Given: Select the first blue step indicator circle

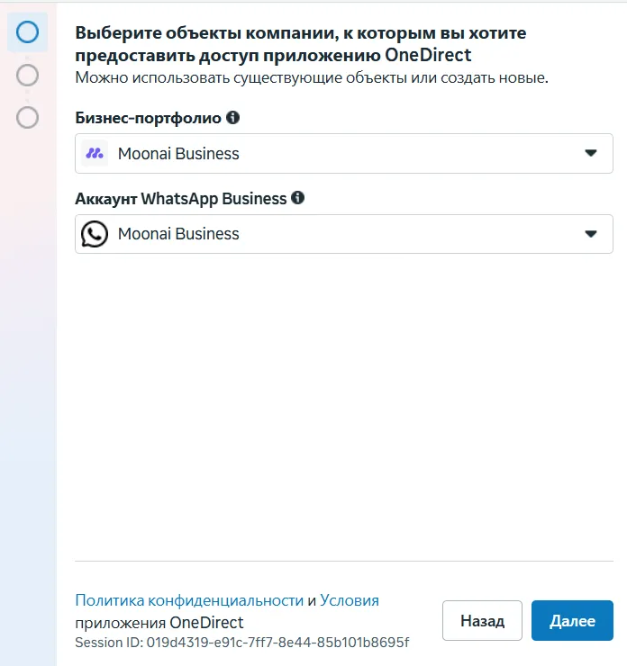Looking at the screenshot, I should 28,32.
